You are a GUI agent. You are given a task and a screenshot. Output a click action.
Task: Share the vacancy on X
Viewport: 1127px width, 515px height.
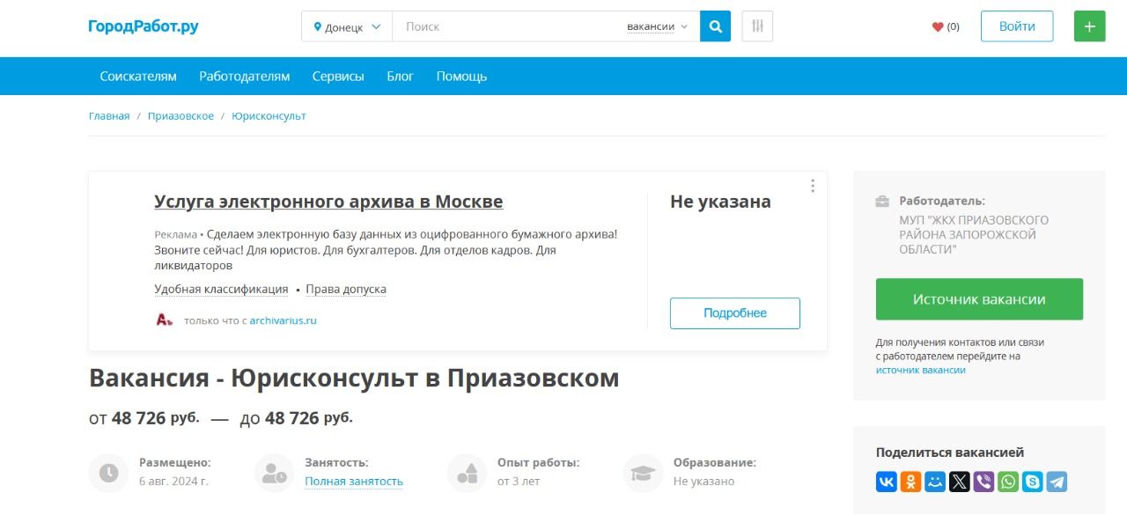(959, 482)
